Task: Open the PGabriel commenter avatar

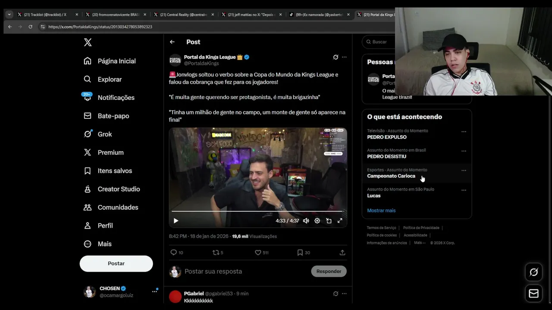Action: [175, 297]
